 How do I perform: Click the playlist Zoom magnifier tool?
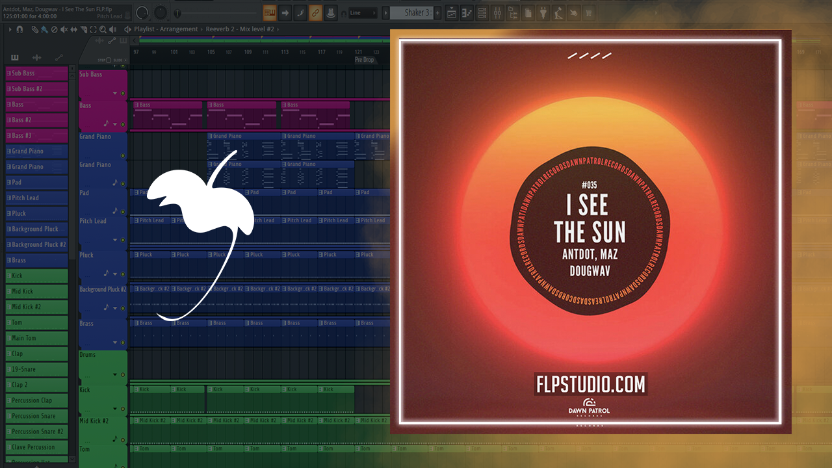tap(103, 29)
